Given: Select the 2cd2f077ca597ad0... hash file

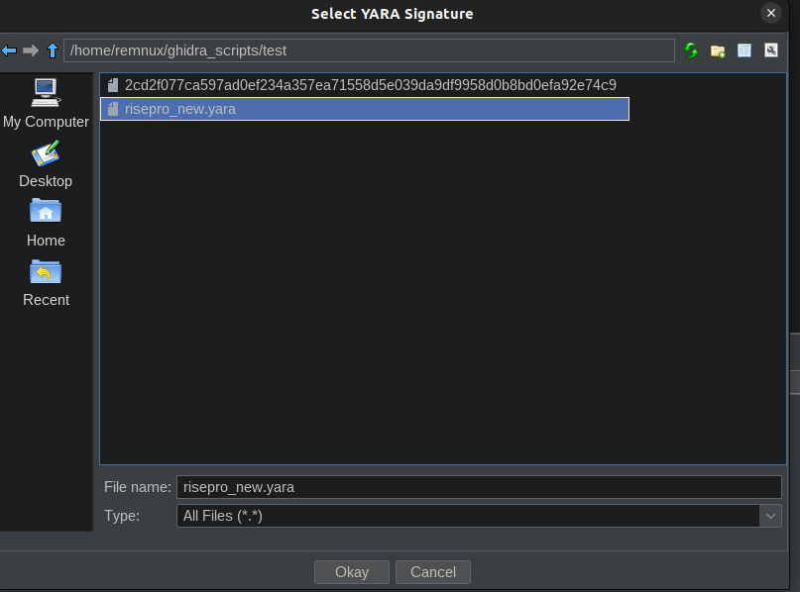Looking at the screenshot, I should point(365,85).
